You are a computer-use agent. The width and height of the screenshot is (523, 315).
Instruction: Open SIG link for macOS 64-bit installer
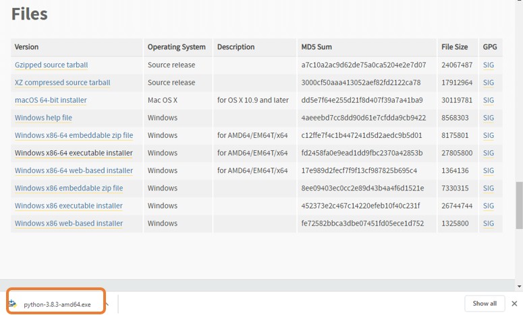coord(489,100)
